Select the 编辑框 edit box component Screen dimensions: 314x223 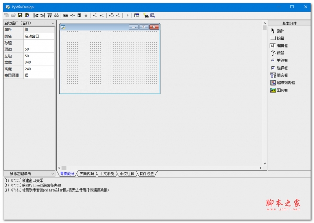coord(279,46)
